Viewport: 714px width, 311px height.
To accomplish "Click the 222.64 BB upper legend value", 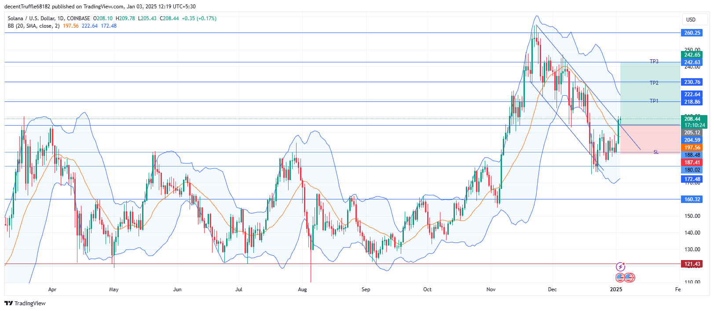I will (90, 26).
